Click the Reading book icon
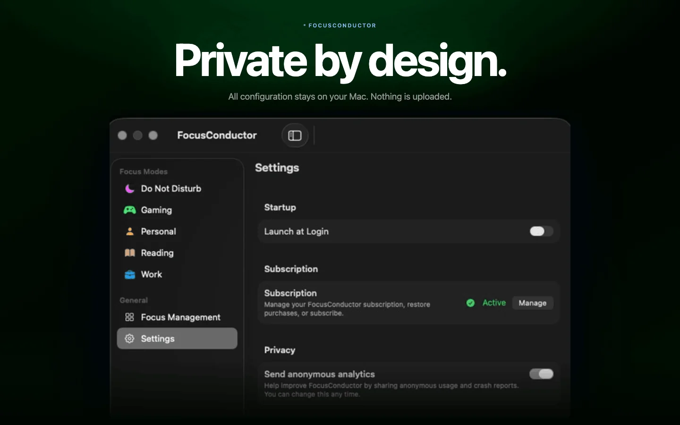680x425 pixels. pyautogui.click(x=129, y=253)
